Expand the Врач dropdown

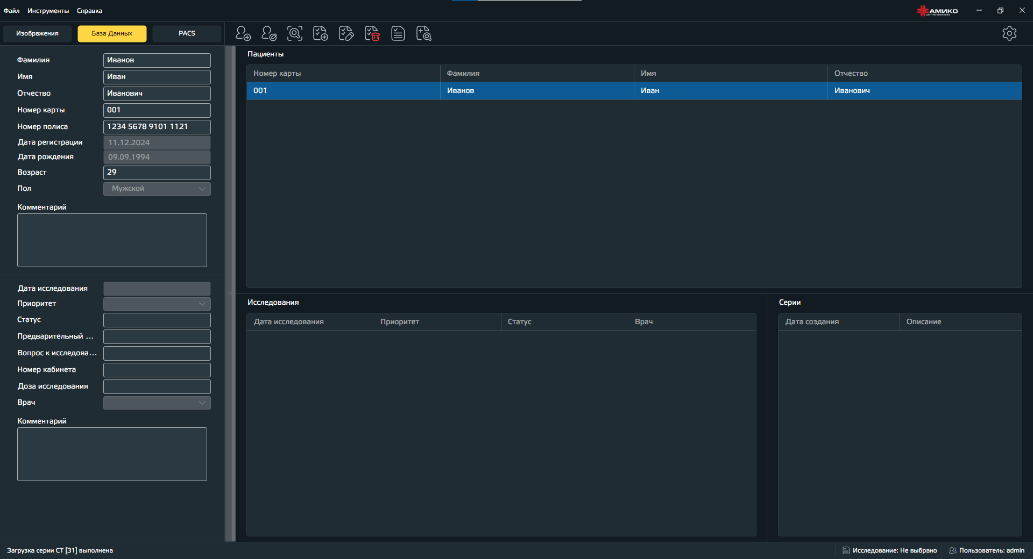157,403
